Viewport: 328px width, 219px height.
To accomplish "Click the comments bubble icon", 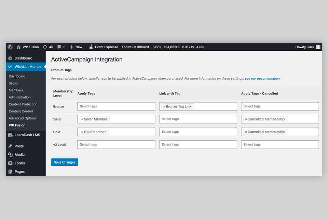I will coord(59,47).
